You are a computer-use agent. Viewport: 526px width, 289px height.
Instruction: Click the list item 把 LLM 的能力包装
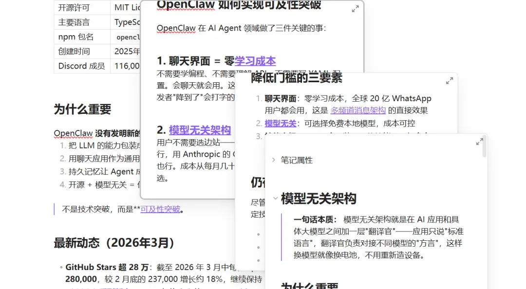104,145
